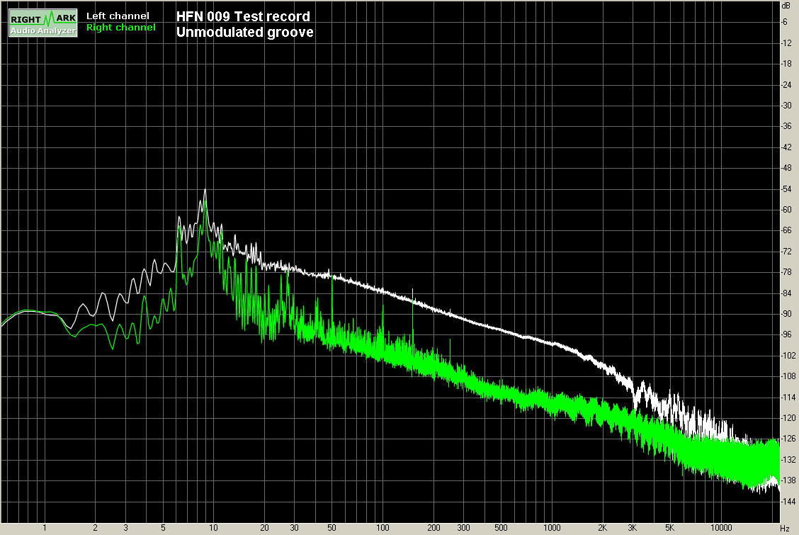799x535 pixels.
Task: Click the 5 Hz frequency label
Action: (x=163, y=528)
